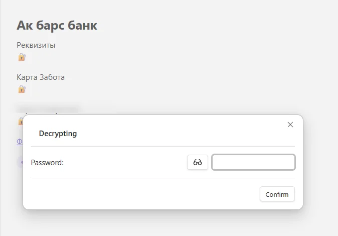Click the round purple icon behind the dialog
This screenshot has width=338, height=236.
pyautogui.click(x=20, y=162)
